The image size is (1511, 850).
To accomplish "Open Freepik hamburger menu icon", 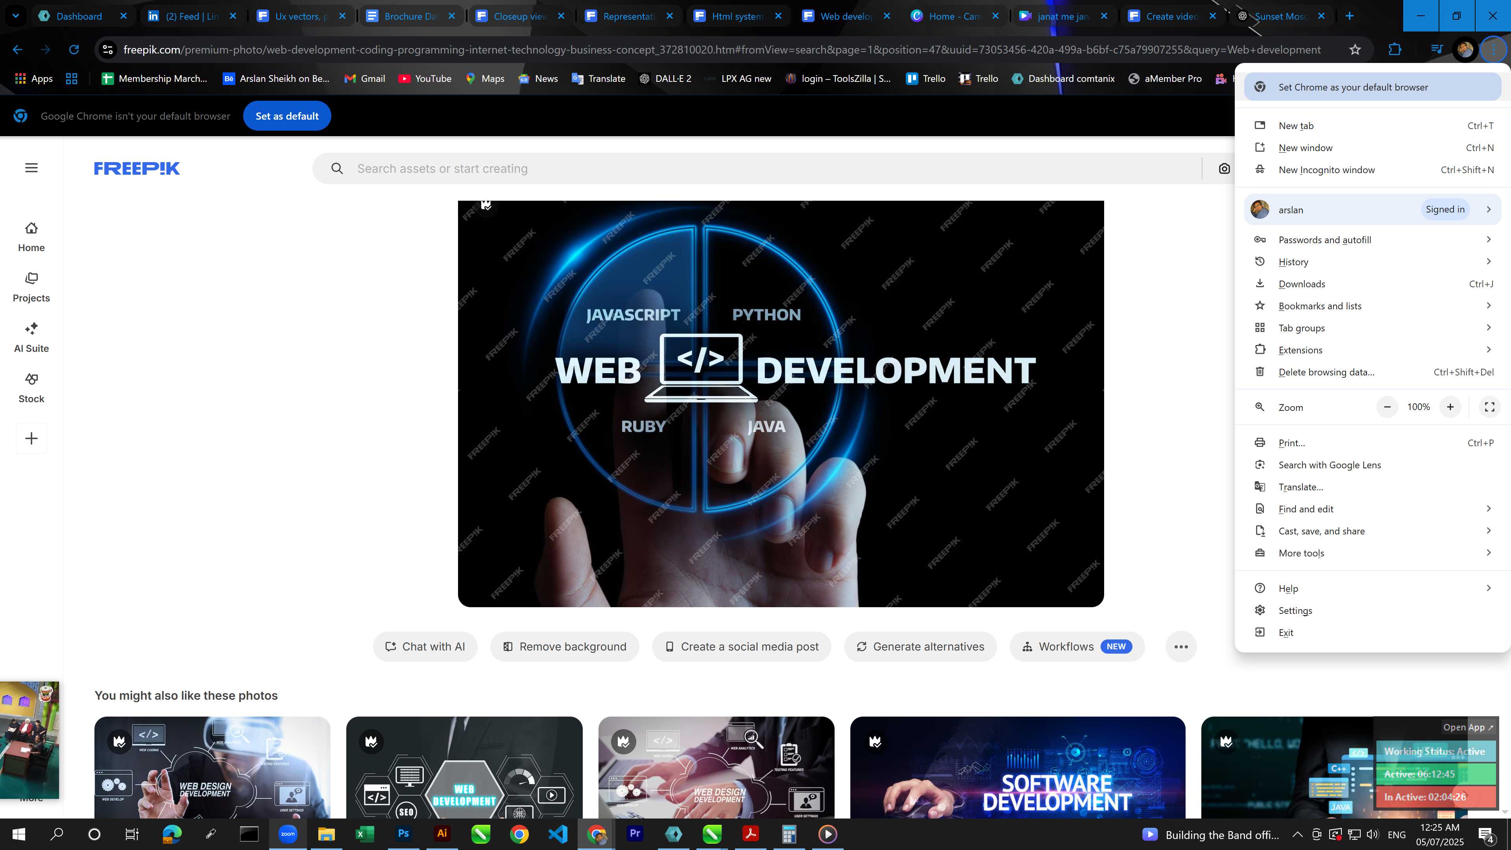I will 31,168.
